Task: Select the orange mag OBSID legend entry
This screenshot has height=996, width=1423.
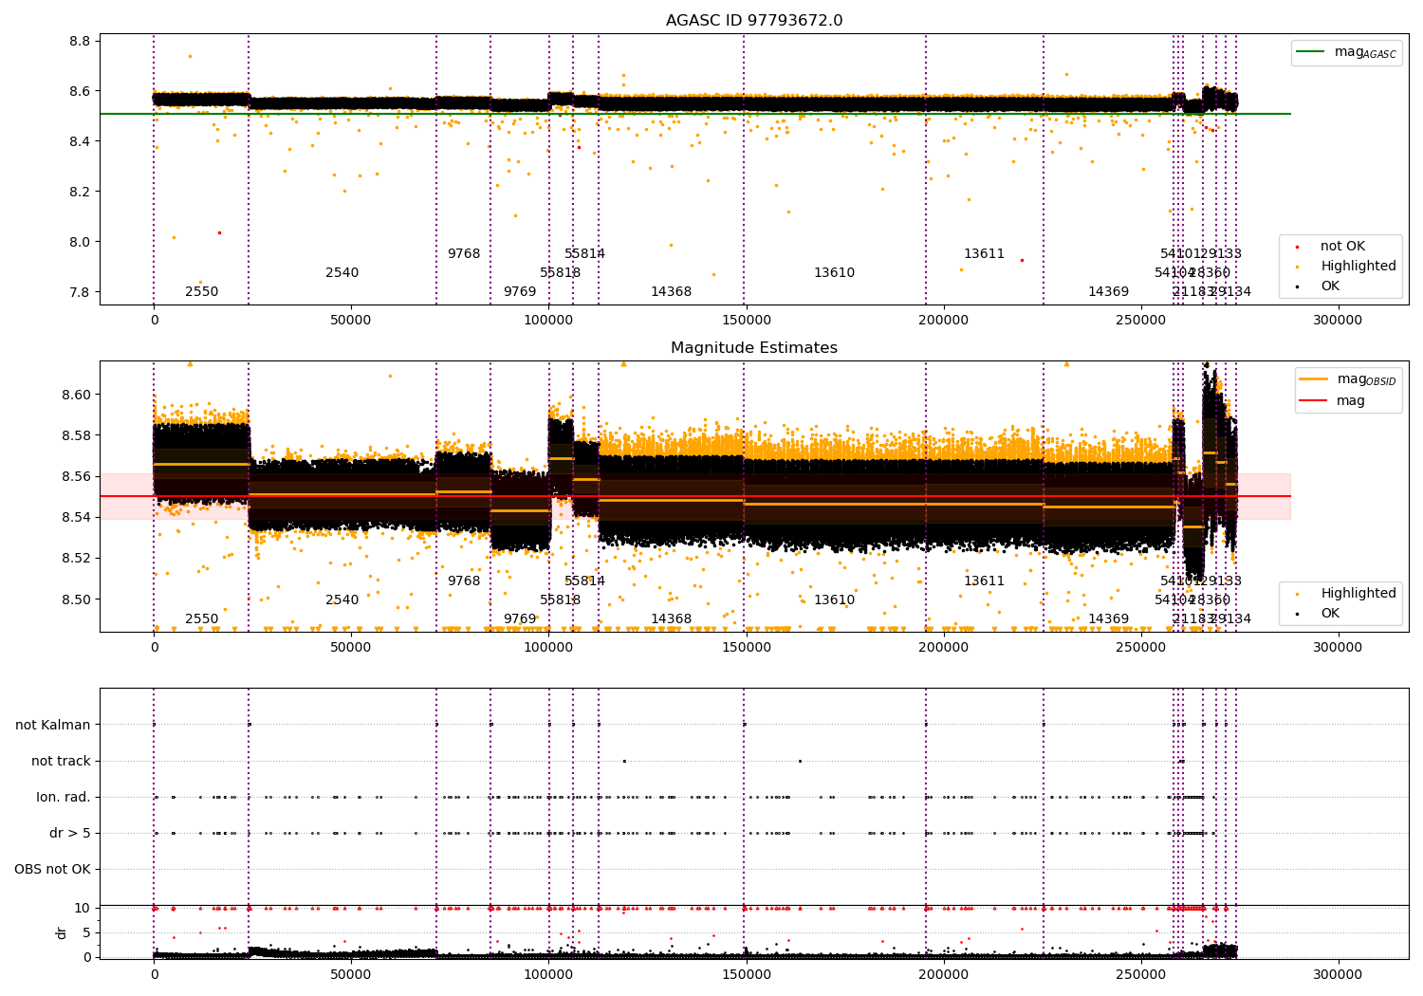Action: pos(1348,379)
